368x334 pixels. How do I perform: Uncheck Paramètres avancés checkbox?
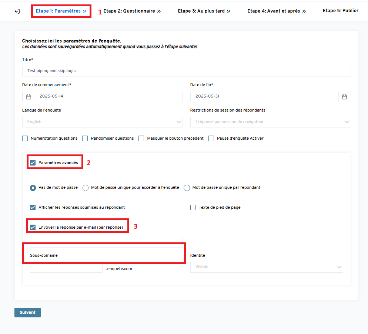pyautogui.click(x=33, y=163)
